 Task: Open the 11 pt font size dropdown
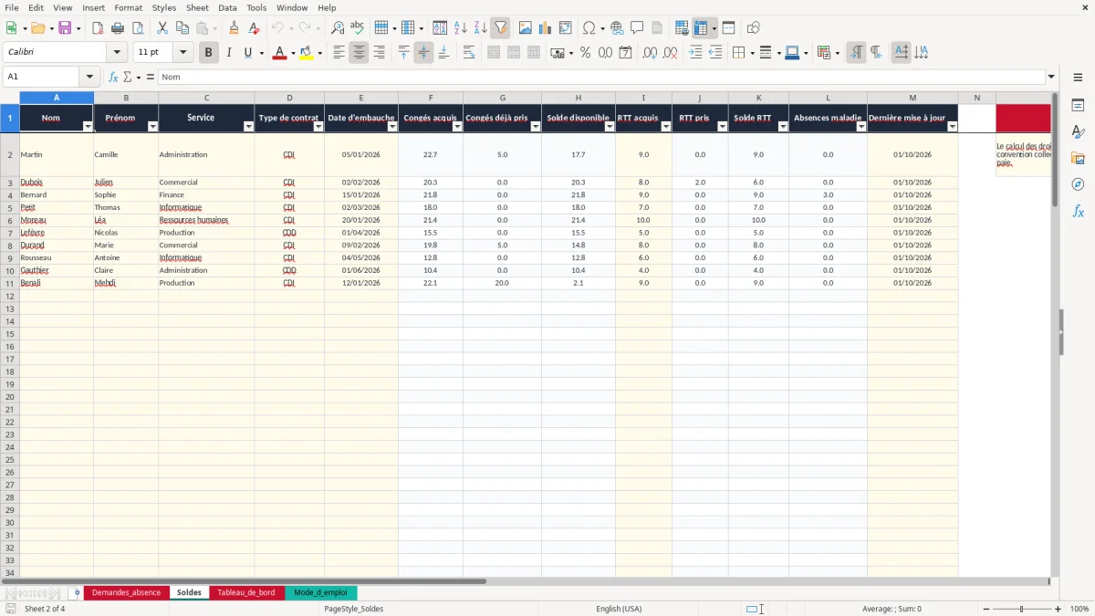tap(182, 53)
